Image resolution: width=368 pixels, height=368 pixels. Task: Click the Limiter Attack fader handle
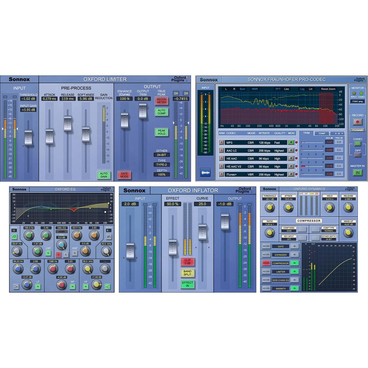pyautogui.click(x=50, y=137)
